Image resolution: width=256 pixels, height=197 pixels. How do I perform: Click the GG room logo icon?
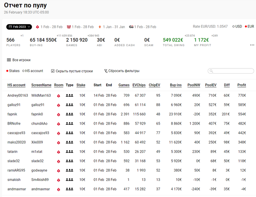coord(131,27)
